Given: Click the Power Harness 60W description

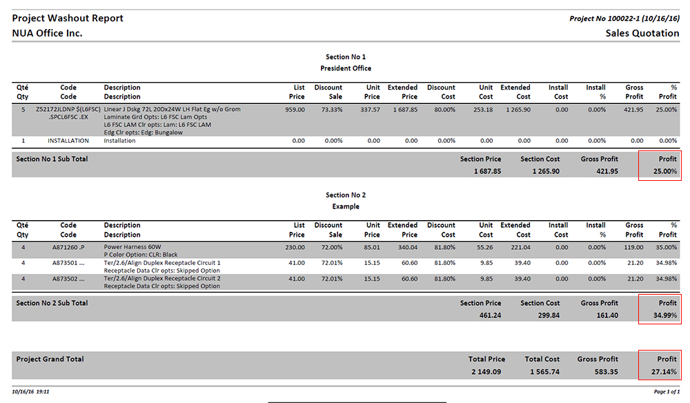Looking at the screenshot, I should 132,246.
